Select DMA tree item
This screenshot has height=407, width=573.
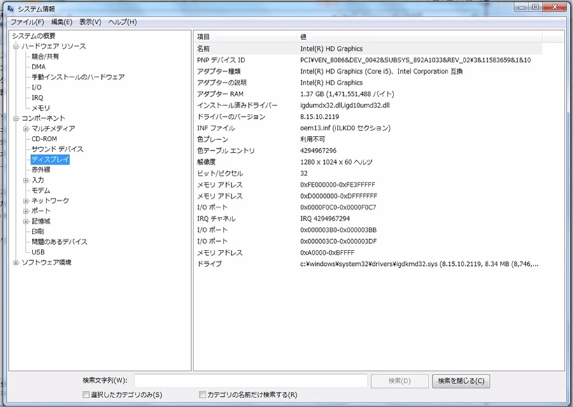[38, 67]
